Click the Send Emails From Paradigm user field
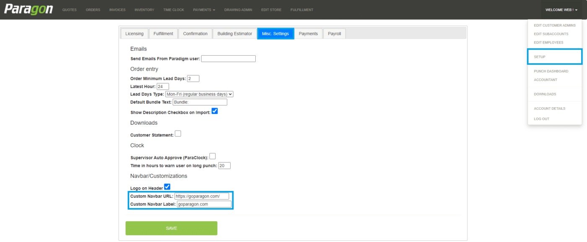Image resolution: width=587 pixels, height=242 pixels. (229, 59)
